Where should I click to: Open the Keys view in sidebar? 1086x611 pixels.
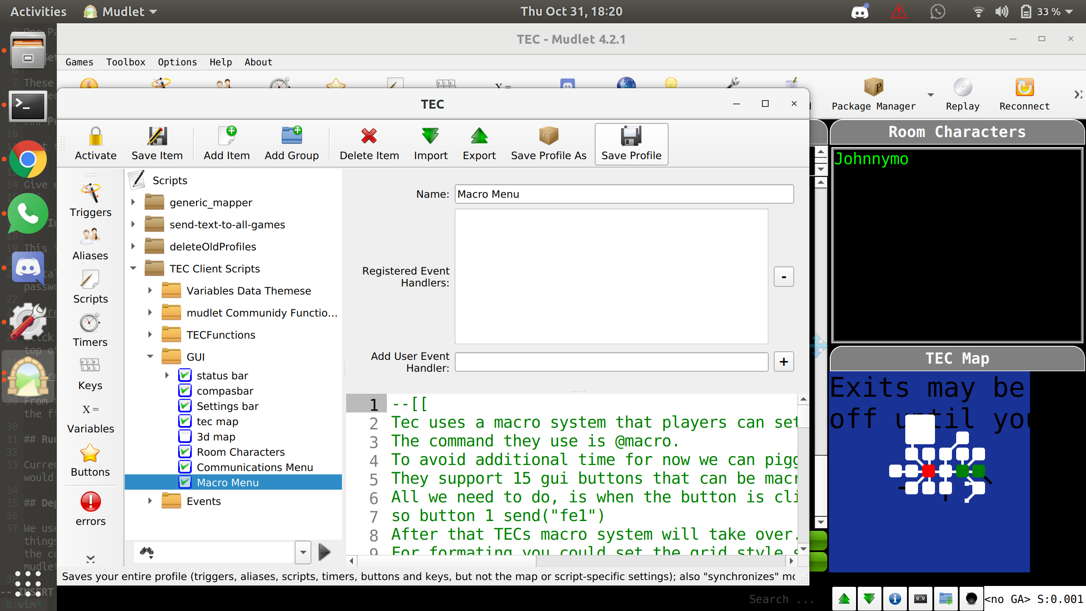[90, 374]
